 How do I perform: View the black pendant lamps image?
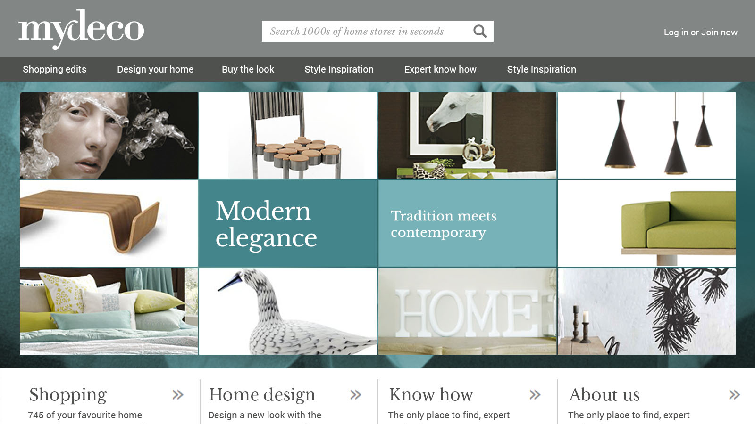(647, 135)
